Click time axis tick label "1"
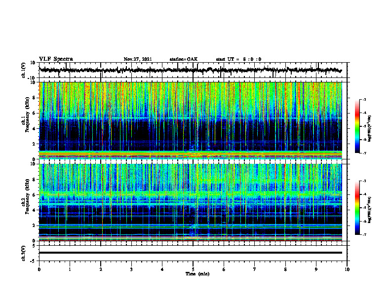 click(70, 269)
